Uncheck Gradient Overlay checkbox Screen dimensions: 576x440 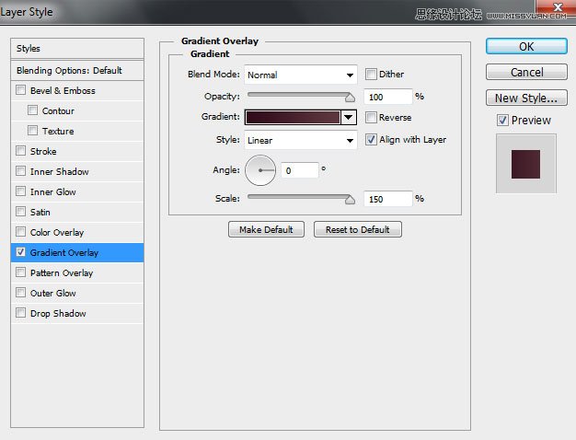click(x=21, y=252)
